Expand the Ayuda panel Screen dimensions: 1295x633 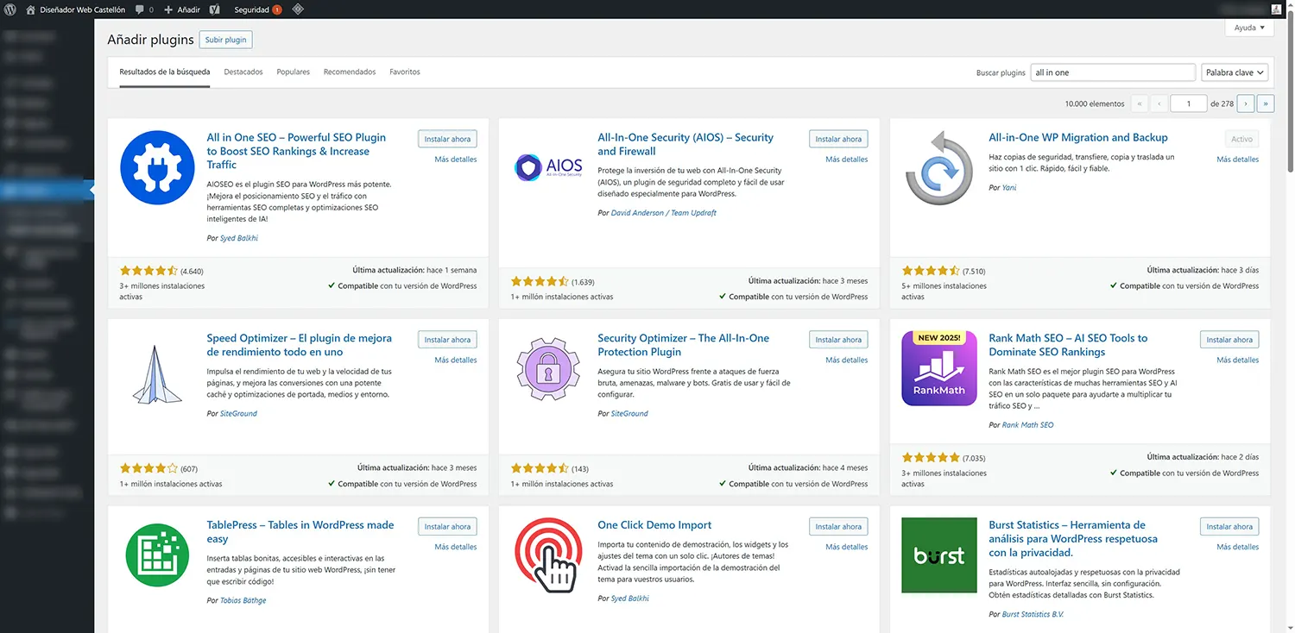[1248, 27]
